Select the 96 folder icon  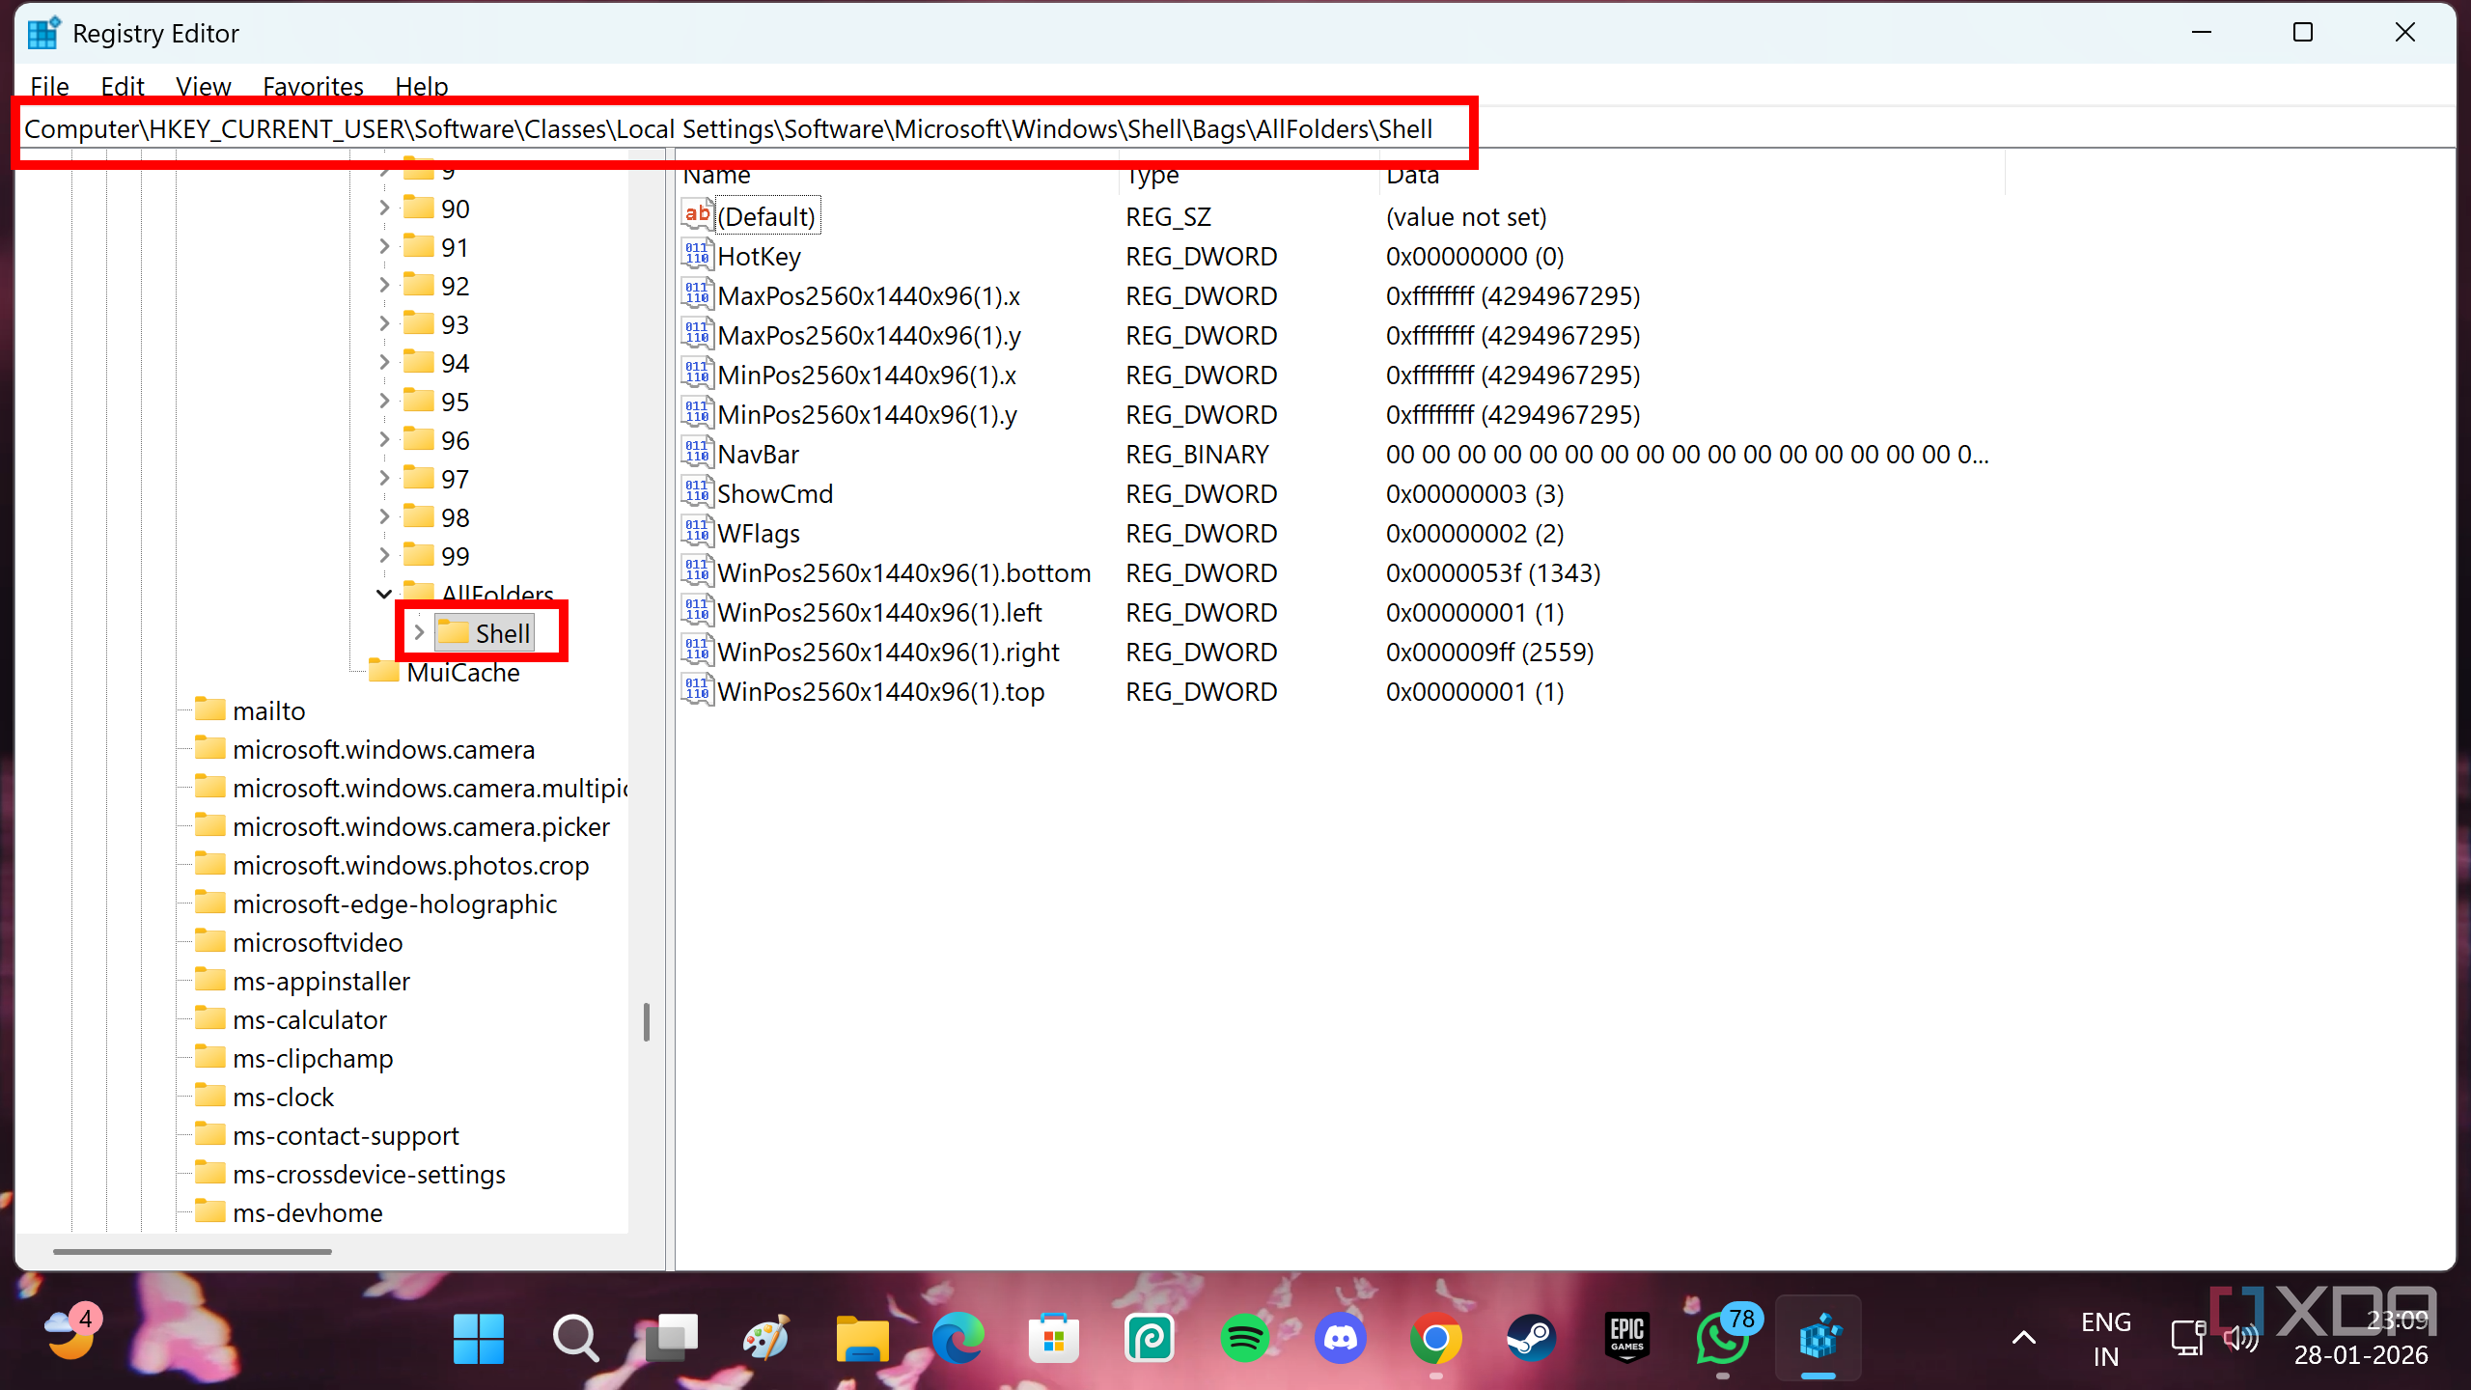coord(418,438)
